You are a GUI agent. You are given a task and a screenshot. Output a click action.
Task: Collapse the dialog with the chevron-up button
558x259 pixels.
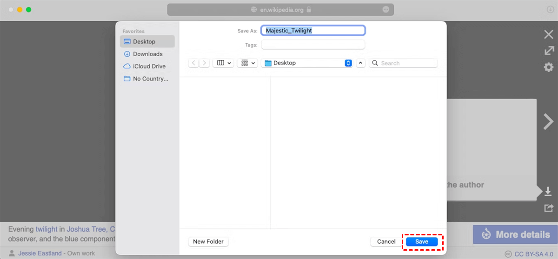click(x=361, y=63)
